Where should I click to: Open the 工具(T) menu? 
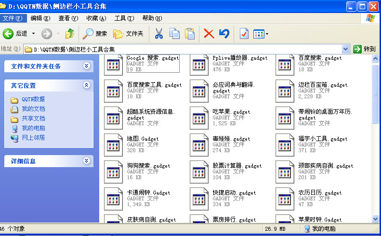tap(124, 18)
